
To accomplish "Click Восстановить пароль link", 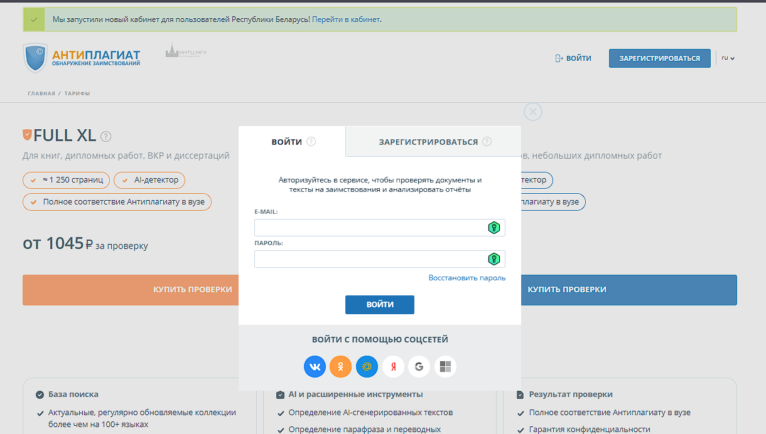I will click(467, 278).
